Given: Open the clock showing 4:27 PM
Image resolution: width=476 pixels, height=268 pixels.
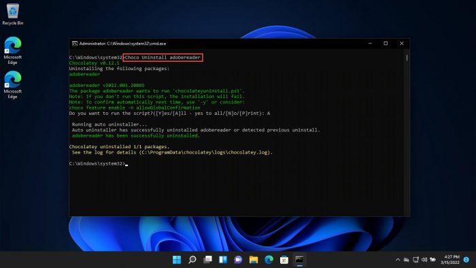Looking at the screenshot, I should point(450,260).
